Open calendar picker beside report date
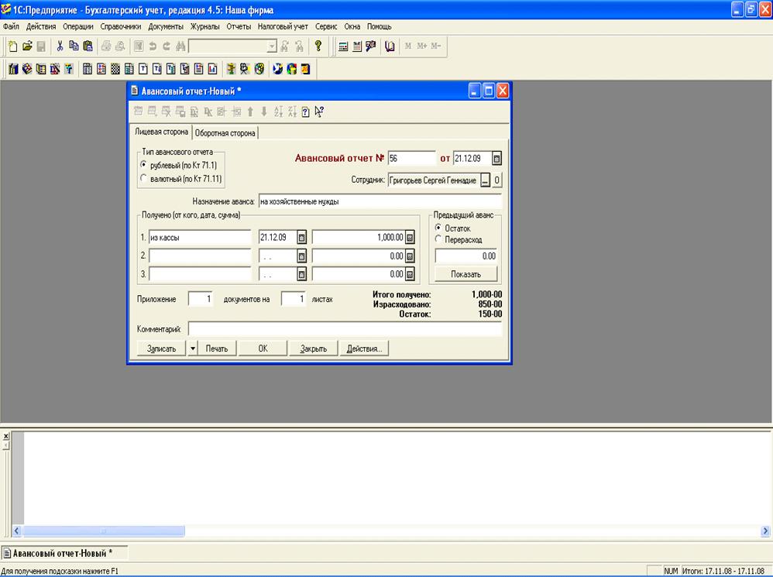The height and width of the screenshot is (577, 773). (496, 158)
